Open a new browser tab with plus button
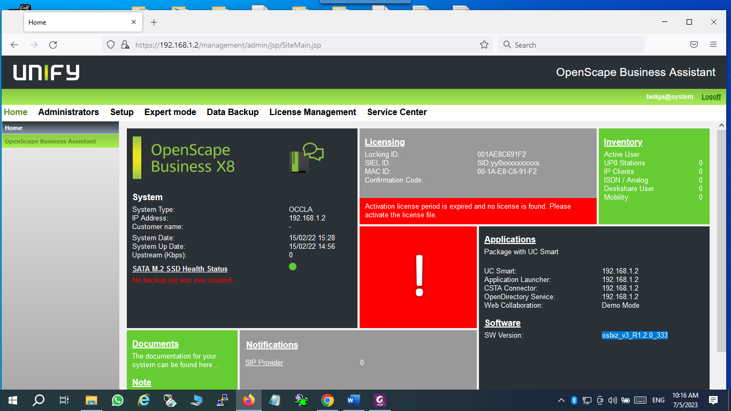 coord(154,22)
